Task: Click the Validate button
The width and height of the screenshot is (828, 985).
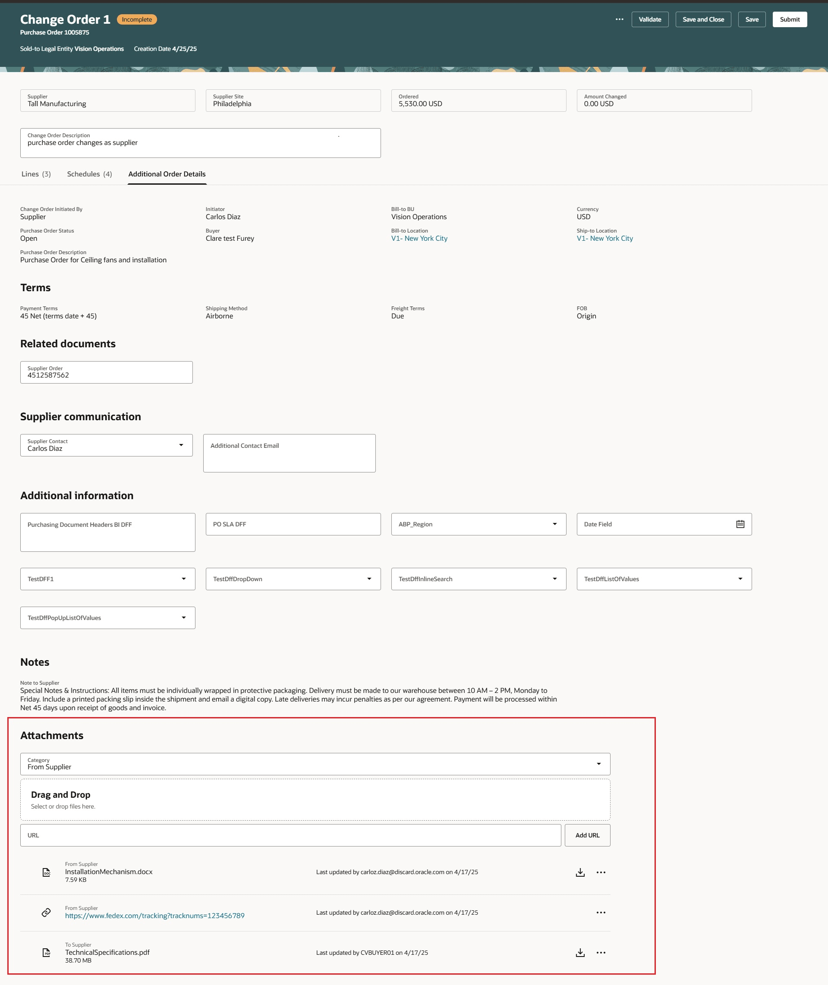Action: coord(650,19)
